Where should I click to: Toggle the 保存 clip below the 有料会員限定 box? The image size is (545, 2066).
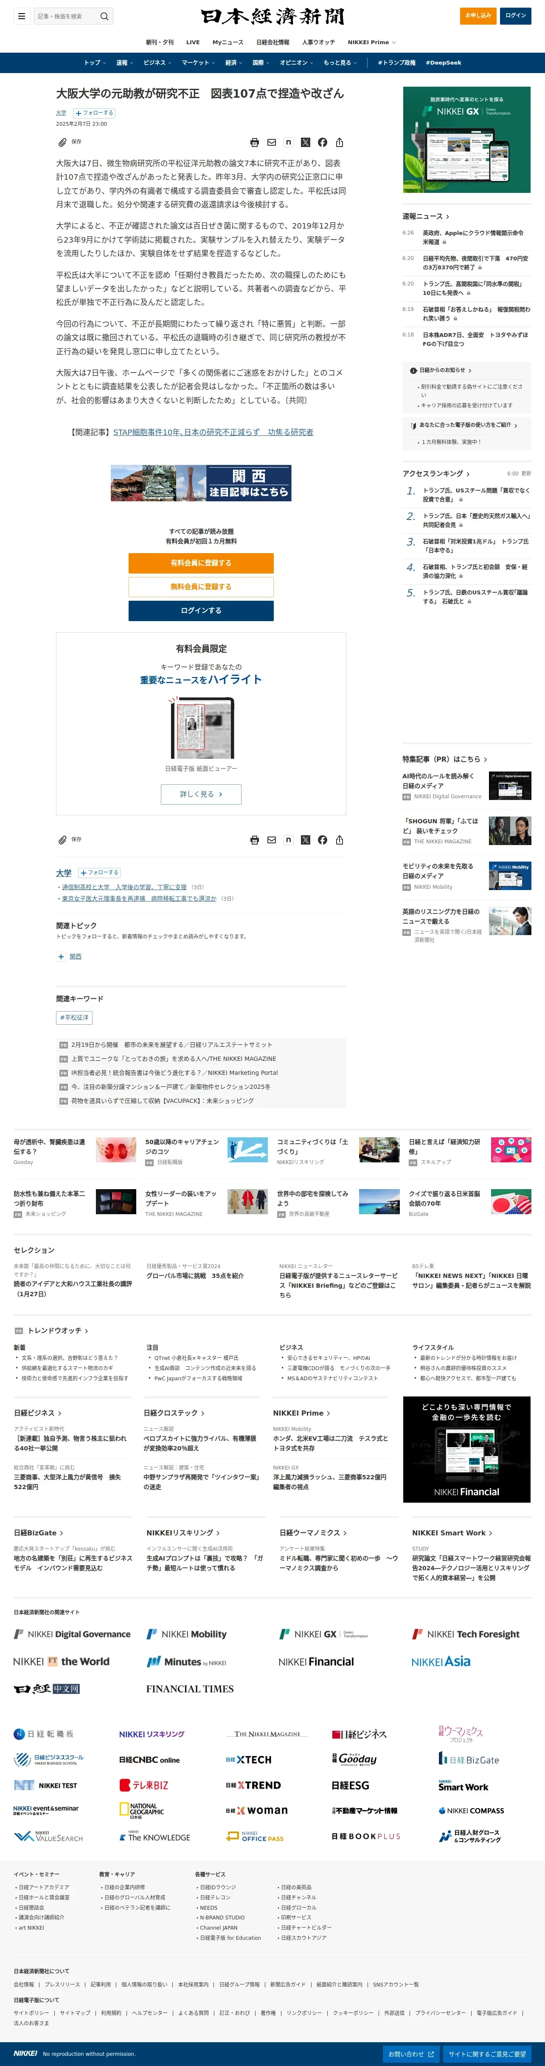click(69, 840)
